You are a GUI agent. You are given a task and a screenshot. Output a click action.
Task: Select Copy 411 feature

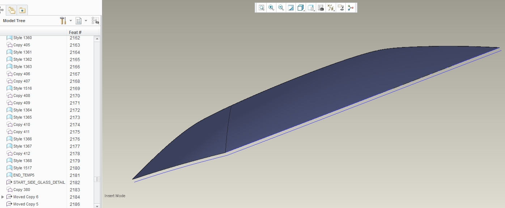22,132
